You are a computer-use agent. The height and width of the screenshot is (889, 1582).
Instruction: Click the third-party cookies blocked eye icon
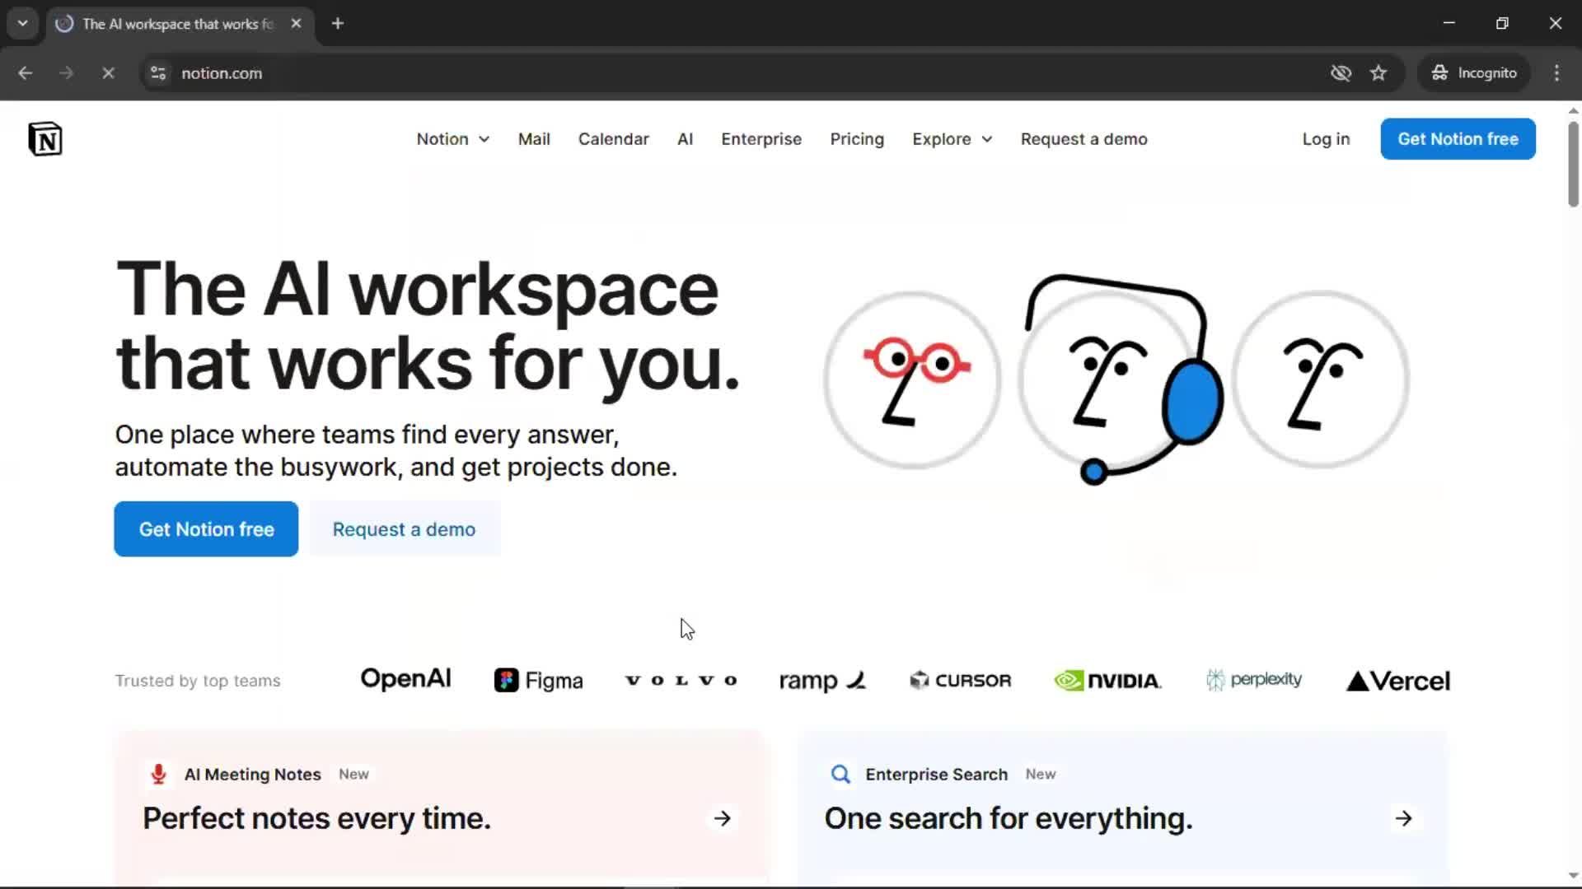coord(1341,73)
